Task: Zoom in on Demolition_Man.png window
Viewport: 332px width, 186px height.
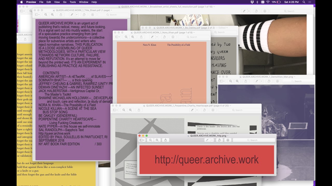Action: 237,81
